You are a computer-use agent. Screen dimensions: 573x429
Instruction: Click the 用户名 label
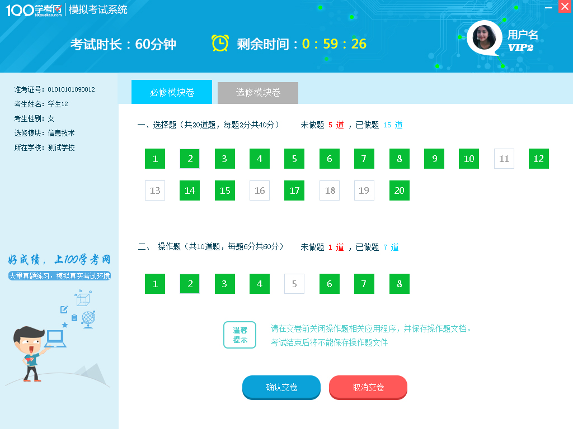coord(523,35)
